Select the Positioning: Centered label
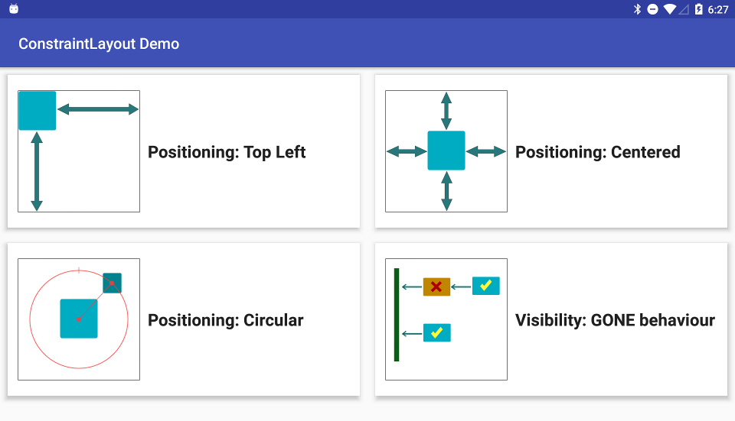 coord(597,152)
